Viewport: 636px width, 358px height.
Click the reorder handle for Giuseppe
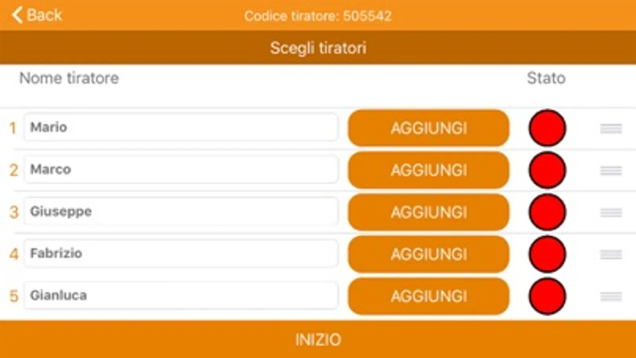(611, 212)
